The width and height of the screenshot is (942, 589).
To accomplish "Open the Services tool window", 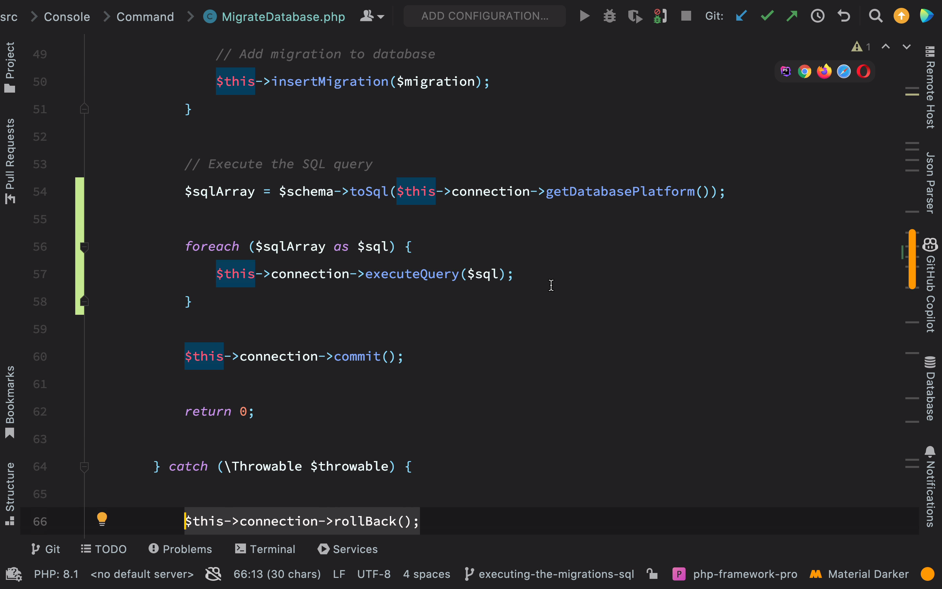I will click(x=347, y=549).
